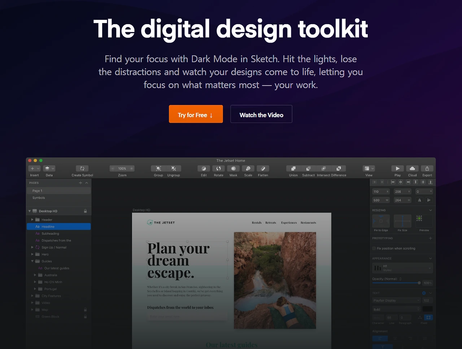Open the Data toolbar menu
This screenshot has height=349, width=462.
pyautogui.click(x=49, y=169)
